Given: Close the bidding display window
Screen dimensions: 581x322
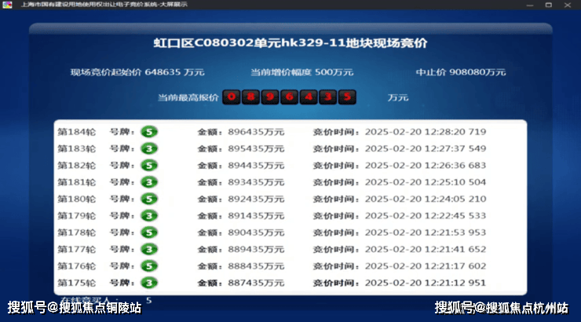Looking at the screenshot, I should point(568,5).
